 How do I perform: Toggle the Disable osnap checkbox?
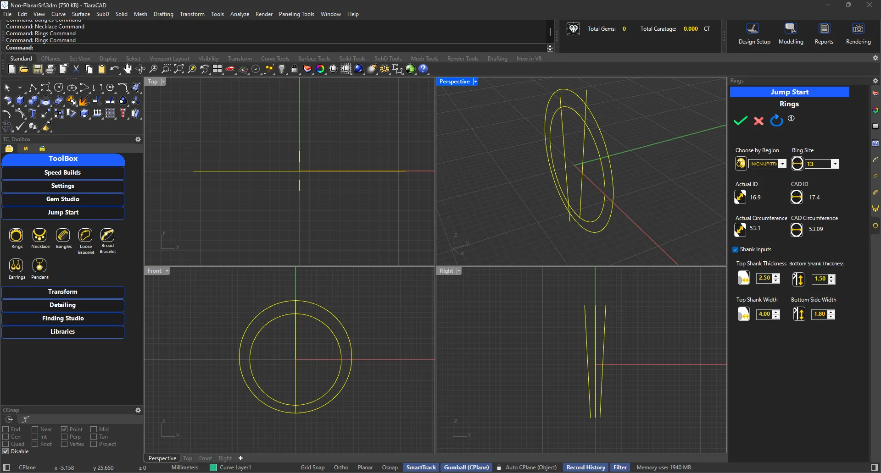tap(6, 451)
